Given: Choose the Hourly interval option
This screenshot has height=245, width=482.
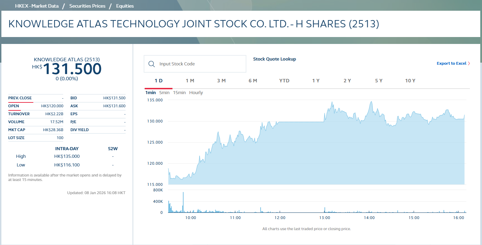Looking at the screenshot, I should click(196, 93).
